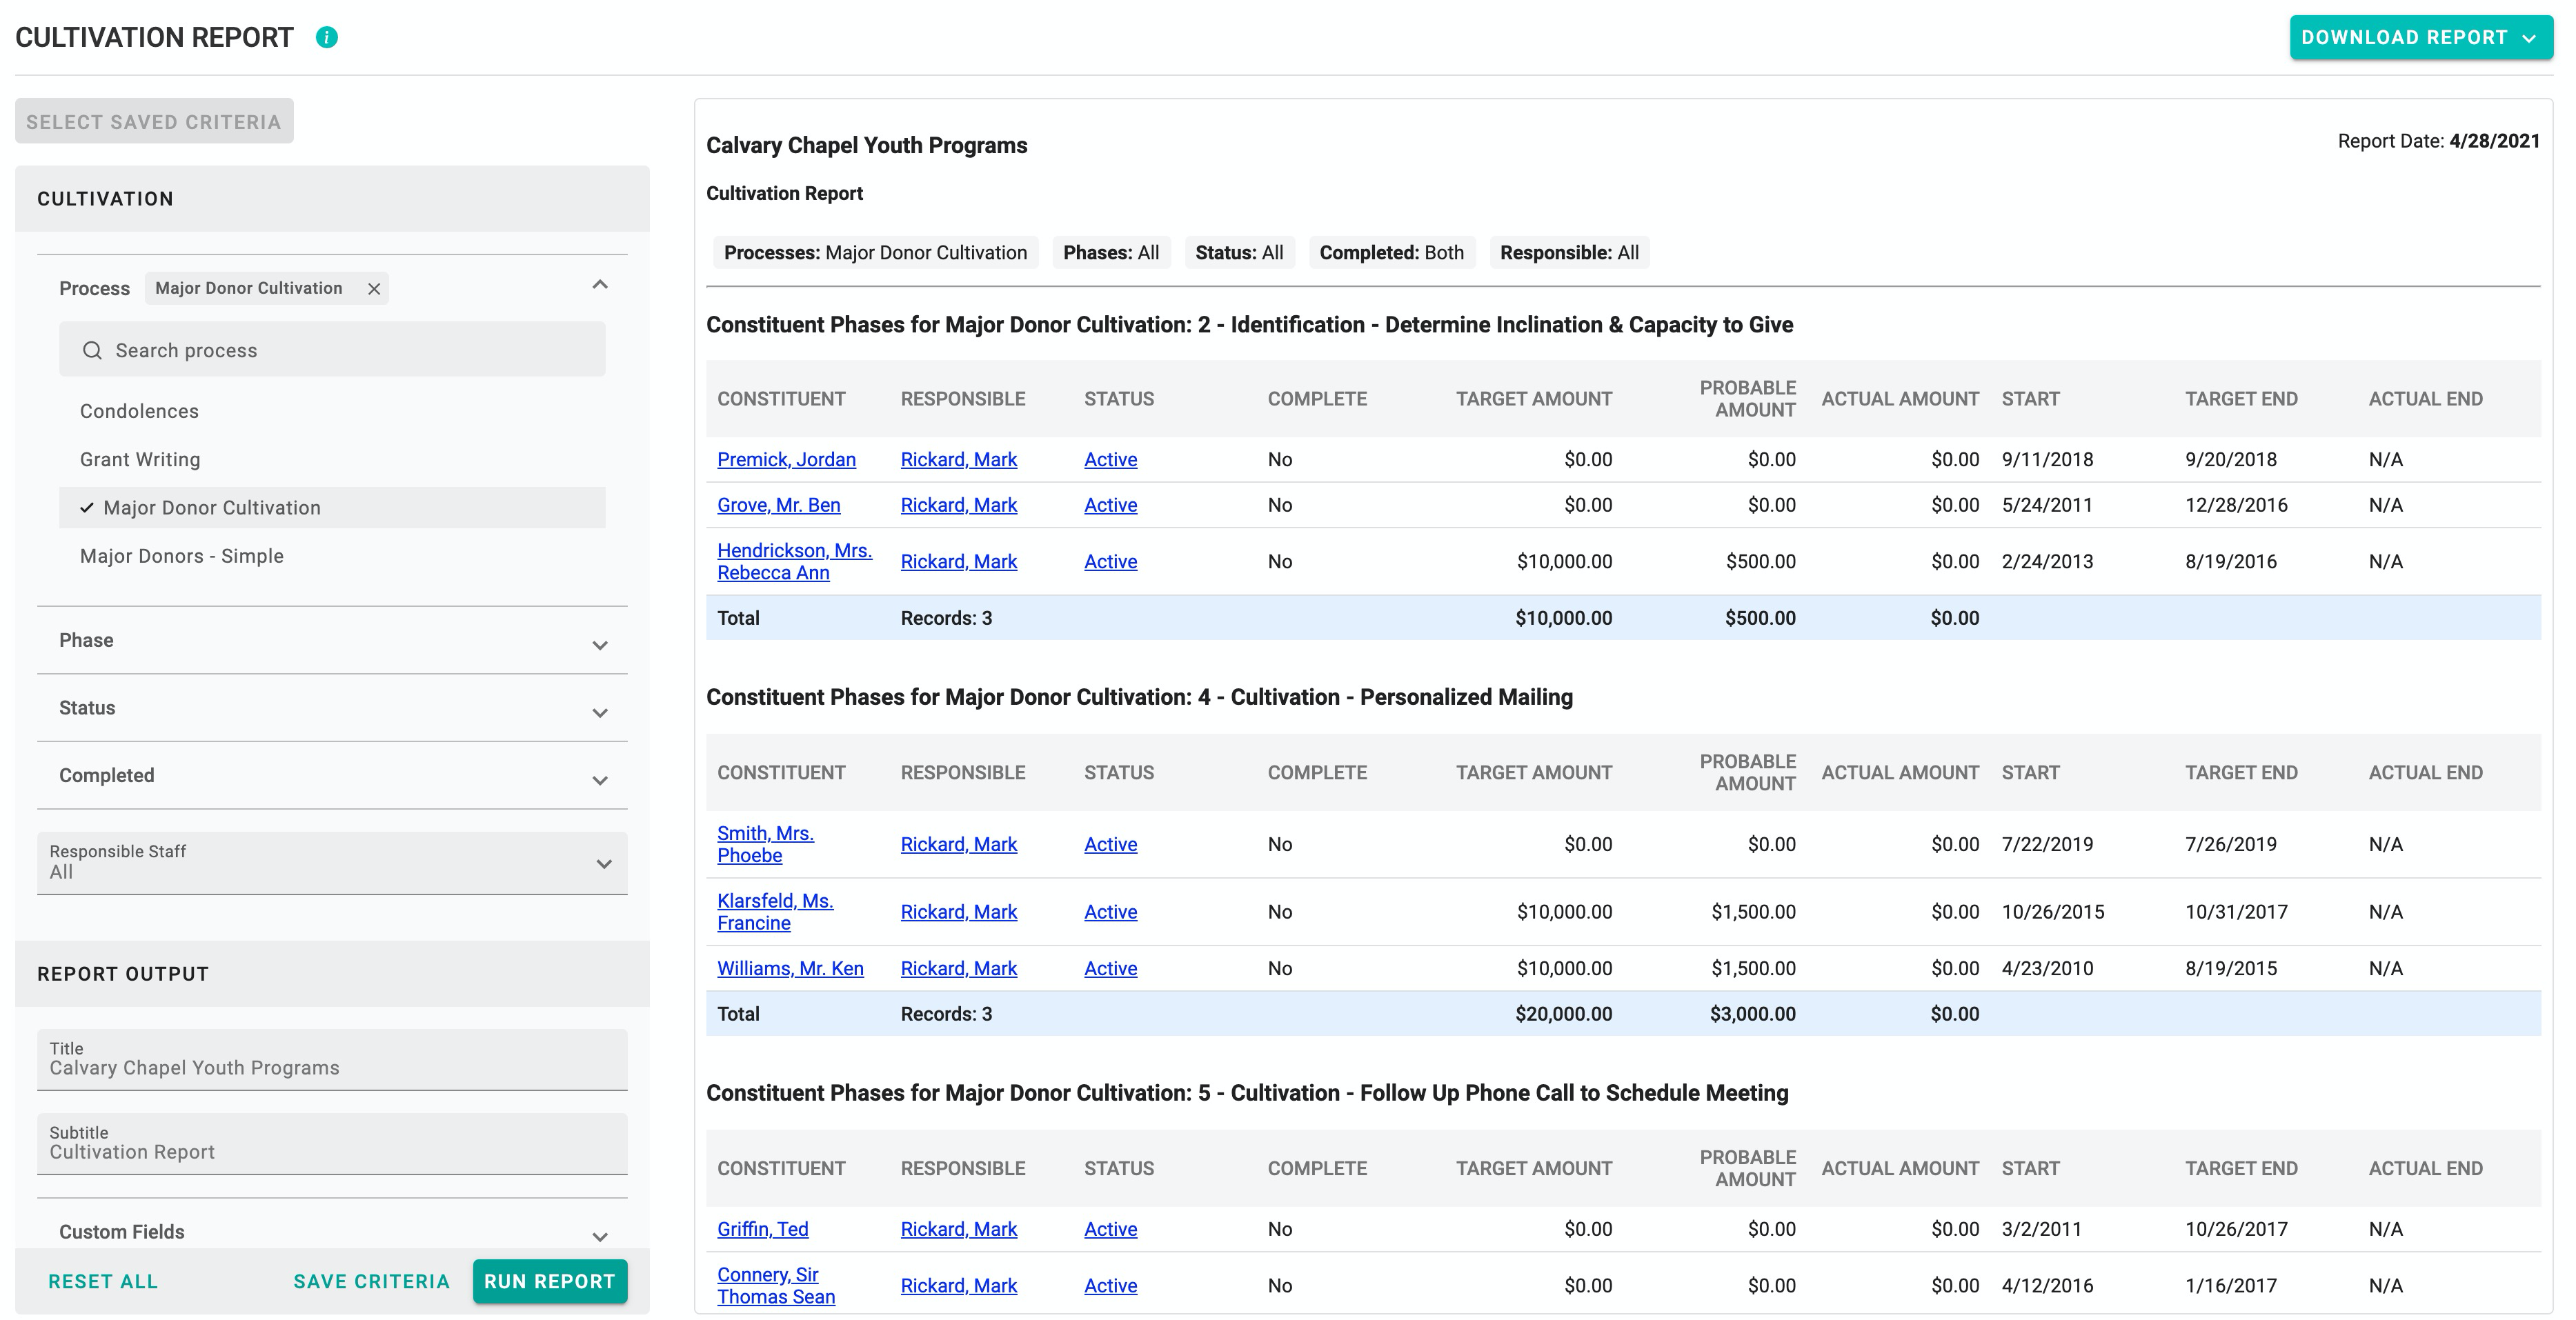
Task: Open constituent Connery, Sir Thomas Sean
Action: (x=776, y=1285)
